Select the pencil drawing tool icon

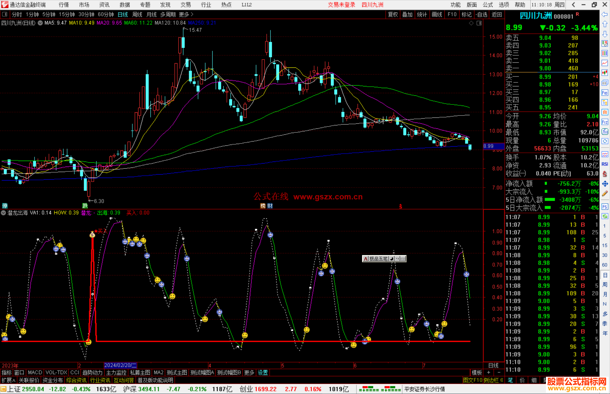(605, 194)
